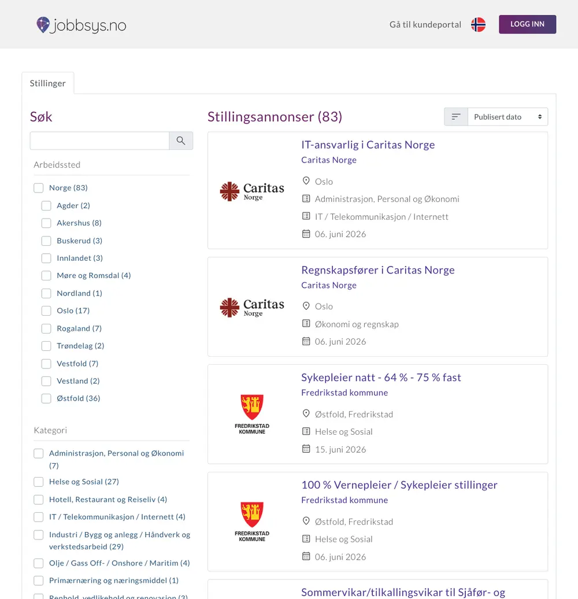Open Sommervikar/tilkallingsvikar til Sjåfør listing
This screenshot has height=599, width=578.
pyautogui.click(x=403, y=592)
